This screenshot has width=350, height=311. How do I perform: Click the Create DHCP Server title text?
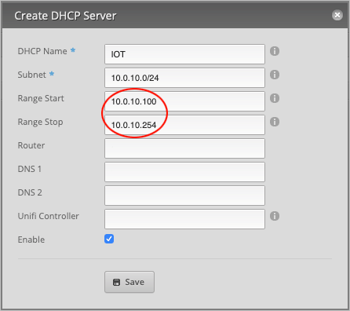point(65,16)
